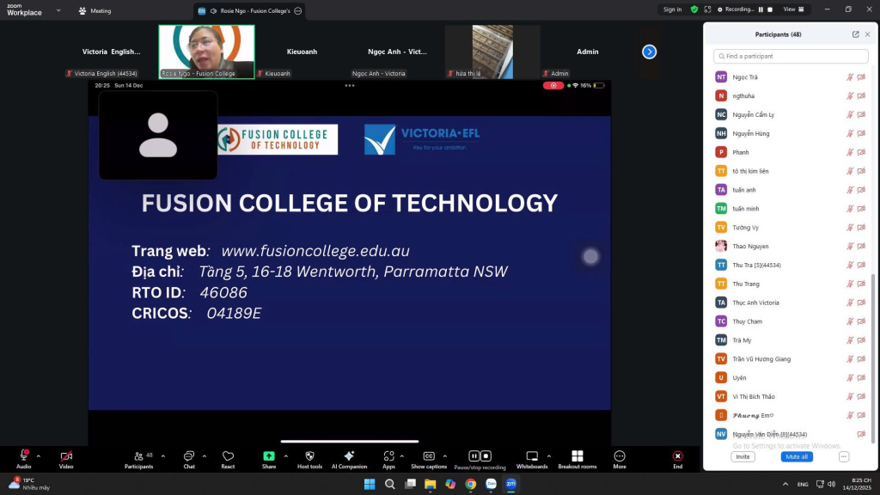Click the Invite button
This screenshot has height=495, width=880.
tap(742, 456)
